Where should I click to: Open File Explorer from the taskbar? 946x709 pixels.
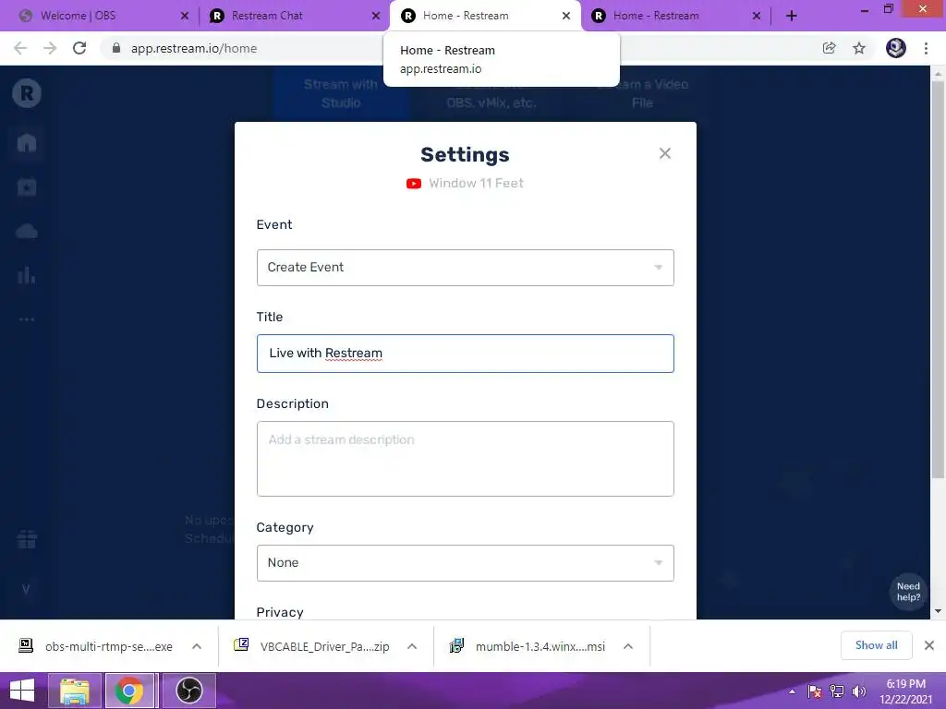[x=74, y=691]
